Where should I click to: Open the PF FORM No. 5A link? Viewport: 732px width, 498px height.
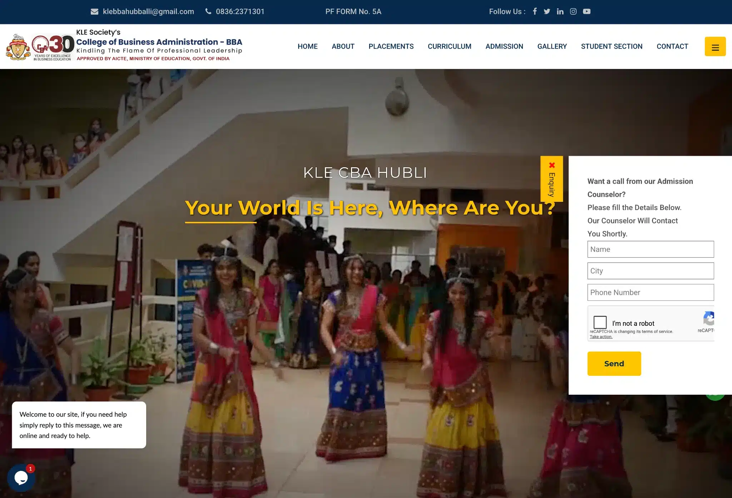353,11
